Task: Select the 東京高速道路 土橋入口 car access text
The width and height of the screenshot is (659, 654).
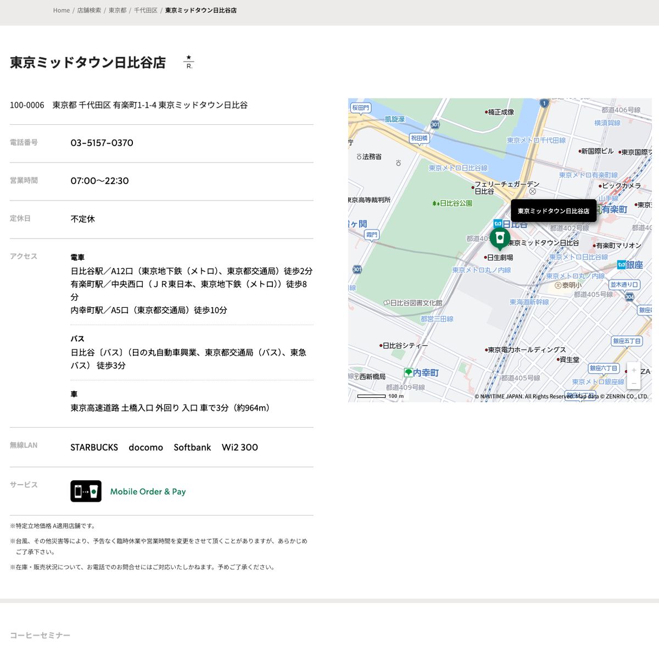Action: (x=171, y=408)
